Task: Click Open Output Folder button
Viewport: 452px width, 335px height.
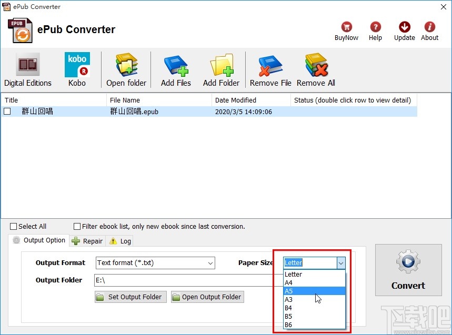Action: pos(207,297)
